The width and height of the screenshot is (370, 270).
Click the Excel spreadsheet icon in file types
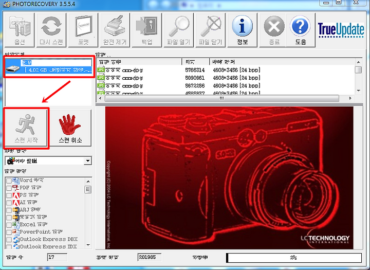pos(16,225)
